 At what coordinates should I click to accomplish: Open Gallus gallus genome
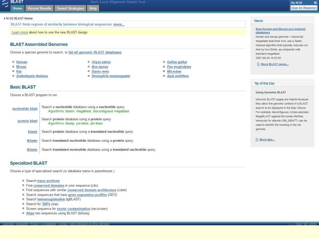[x=177, y=62]
